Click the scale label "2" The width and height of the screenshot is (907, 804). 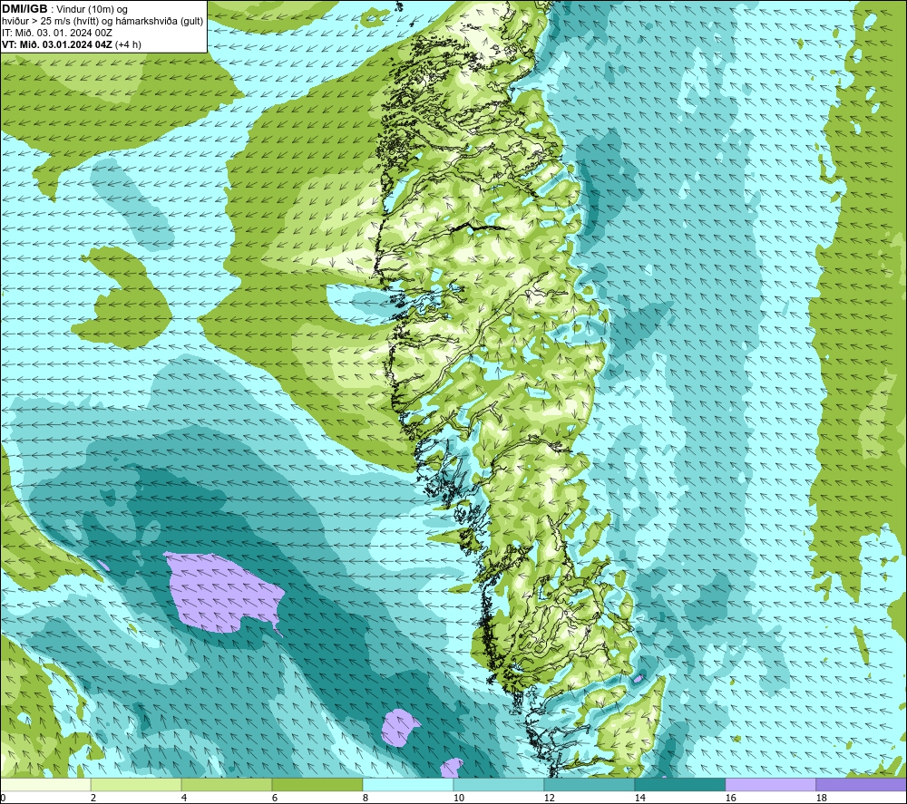(x=93, y=798)
